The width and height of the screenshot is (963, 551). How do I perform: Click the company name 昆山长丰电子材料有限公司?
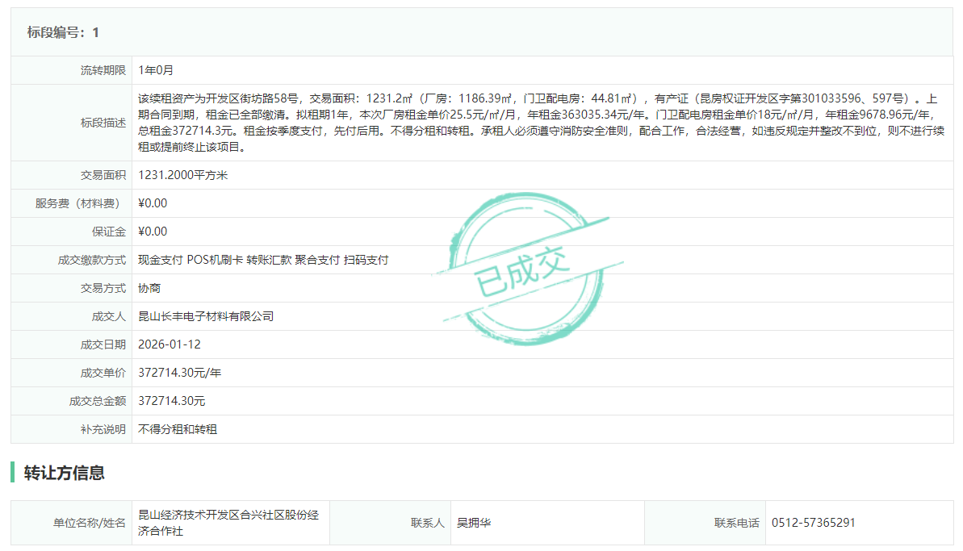pyautogui.click(x=206, y=316)
